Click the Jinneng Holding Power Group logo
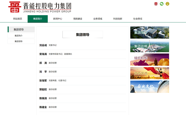186x115 pixels. [x=40, y=7]
